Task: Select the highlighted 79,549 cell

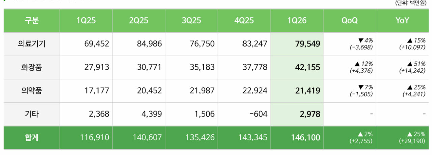Action: (x=297, y=44)
